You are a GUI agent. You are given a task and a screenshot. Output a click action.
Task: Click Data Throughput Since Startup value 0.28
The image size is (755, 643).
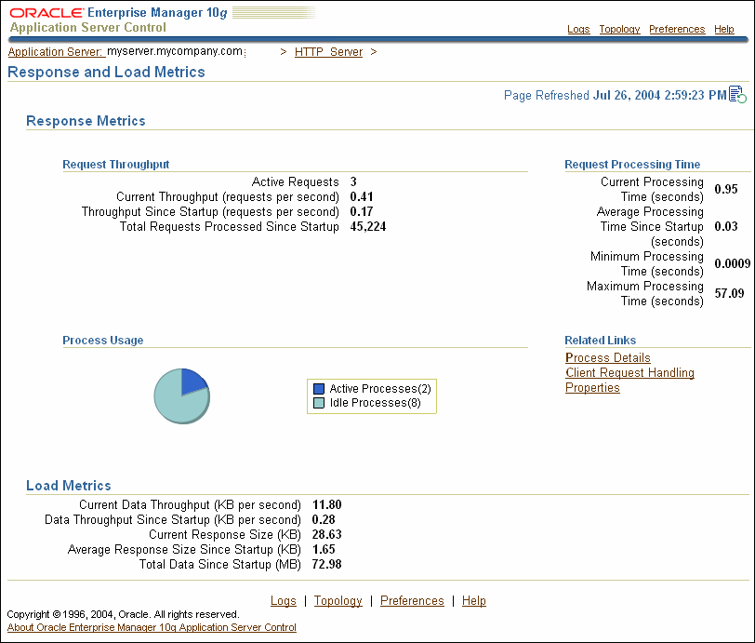click(324, 519)
